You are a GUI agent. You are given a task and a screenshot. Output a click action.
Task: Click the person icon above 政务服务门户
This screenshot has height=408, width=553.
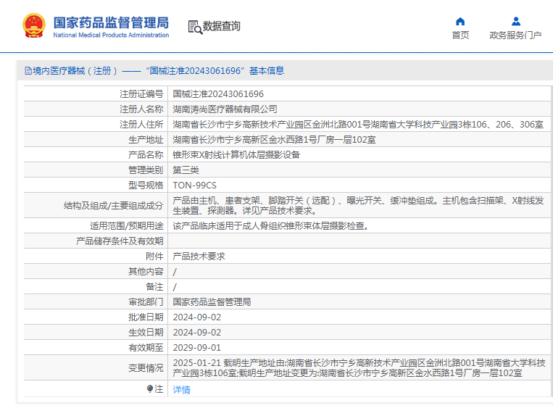coord(515,21)
